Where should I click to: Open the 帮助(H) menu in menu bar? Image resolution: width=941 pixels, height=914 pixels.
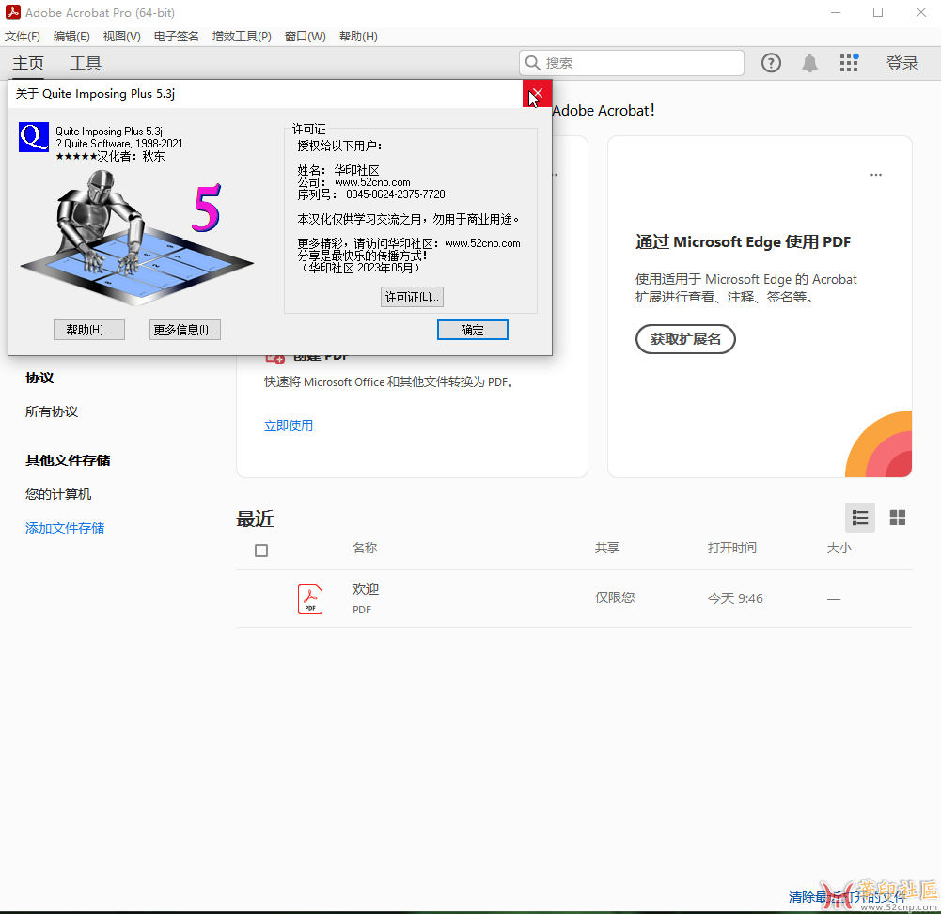(358, 37)
